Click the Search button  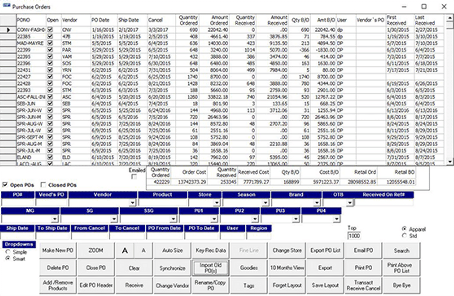tap(402, 251)
